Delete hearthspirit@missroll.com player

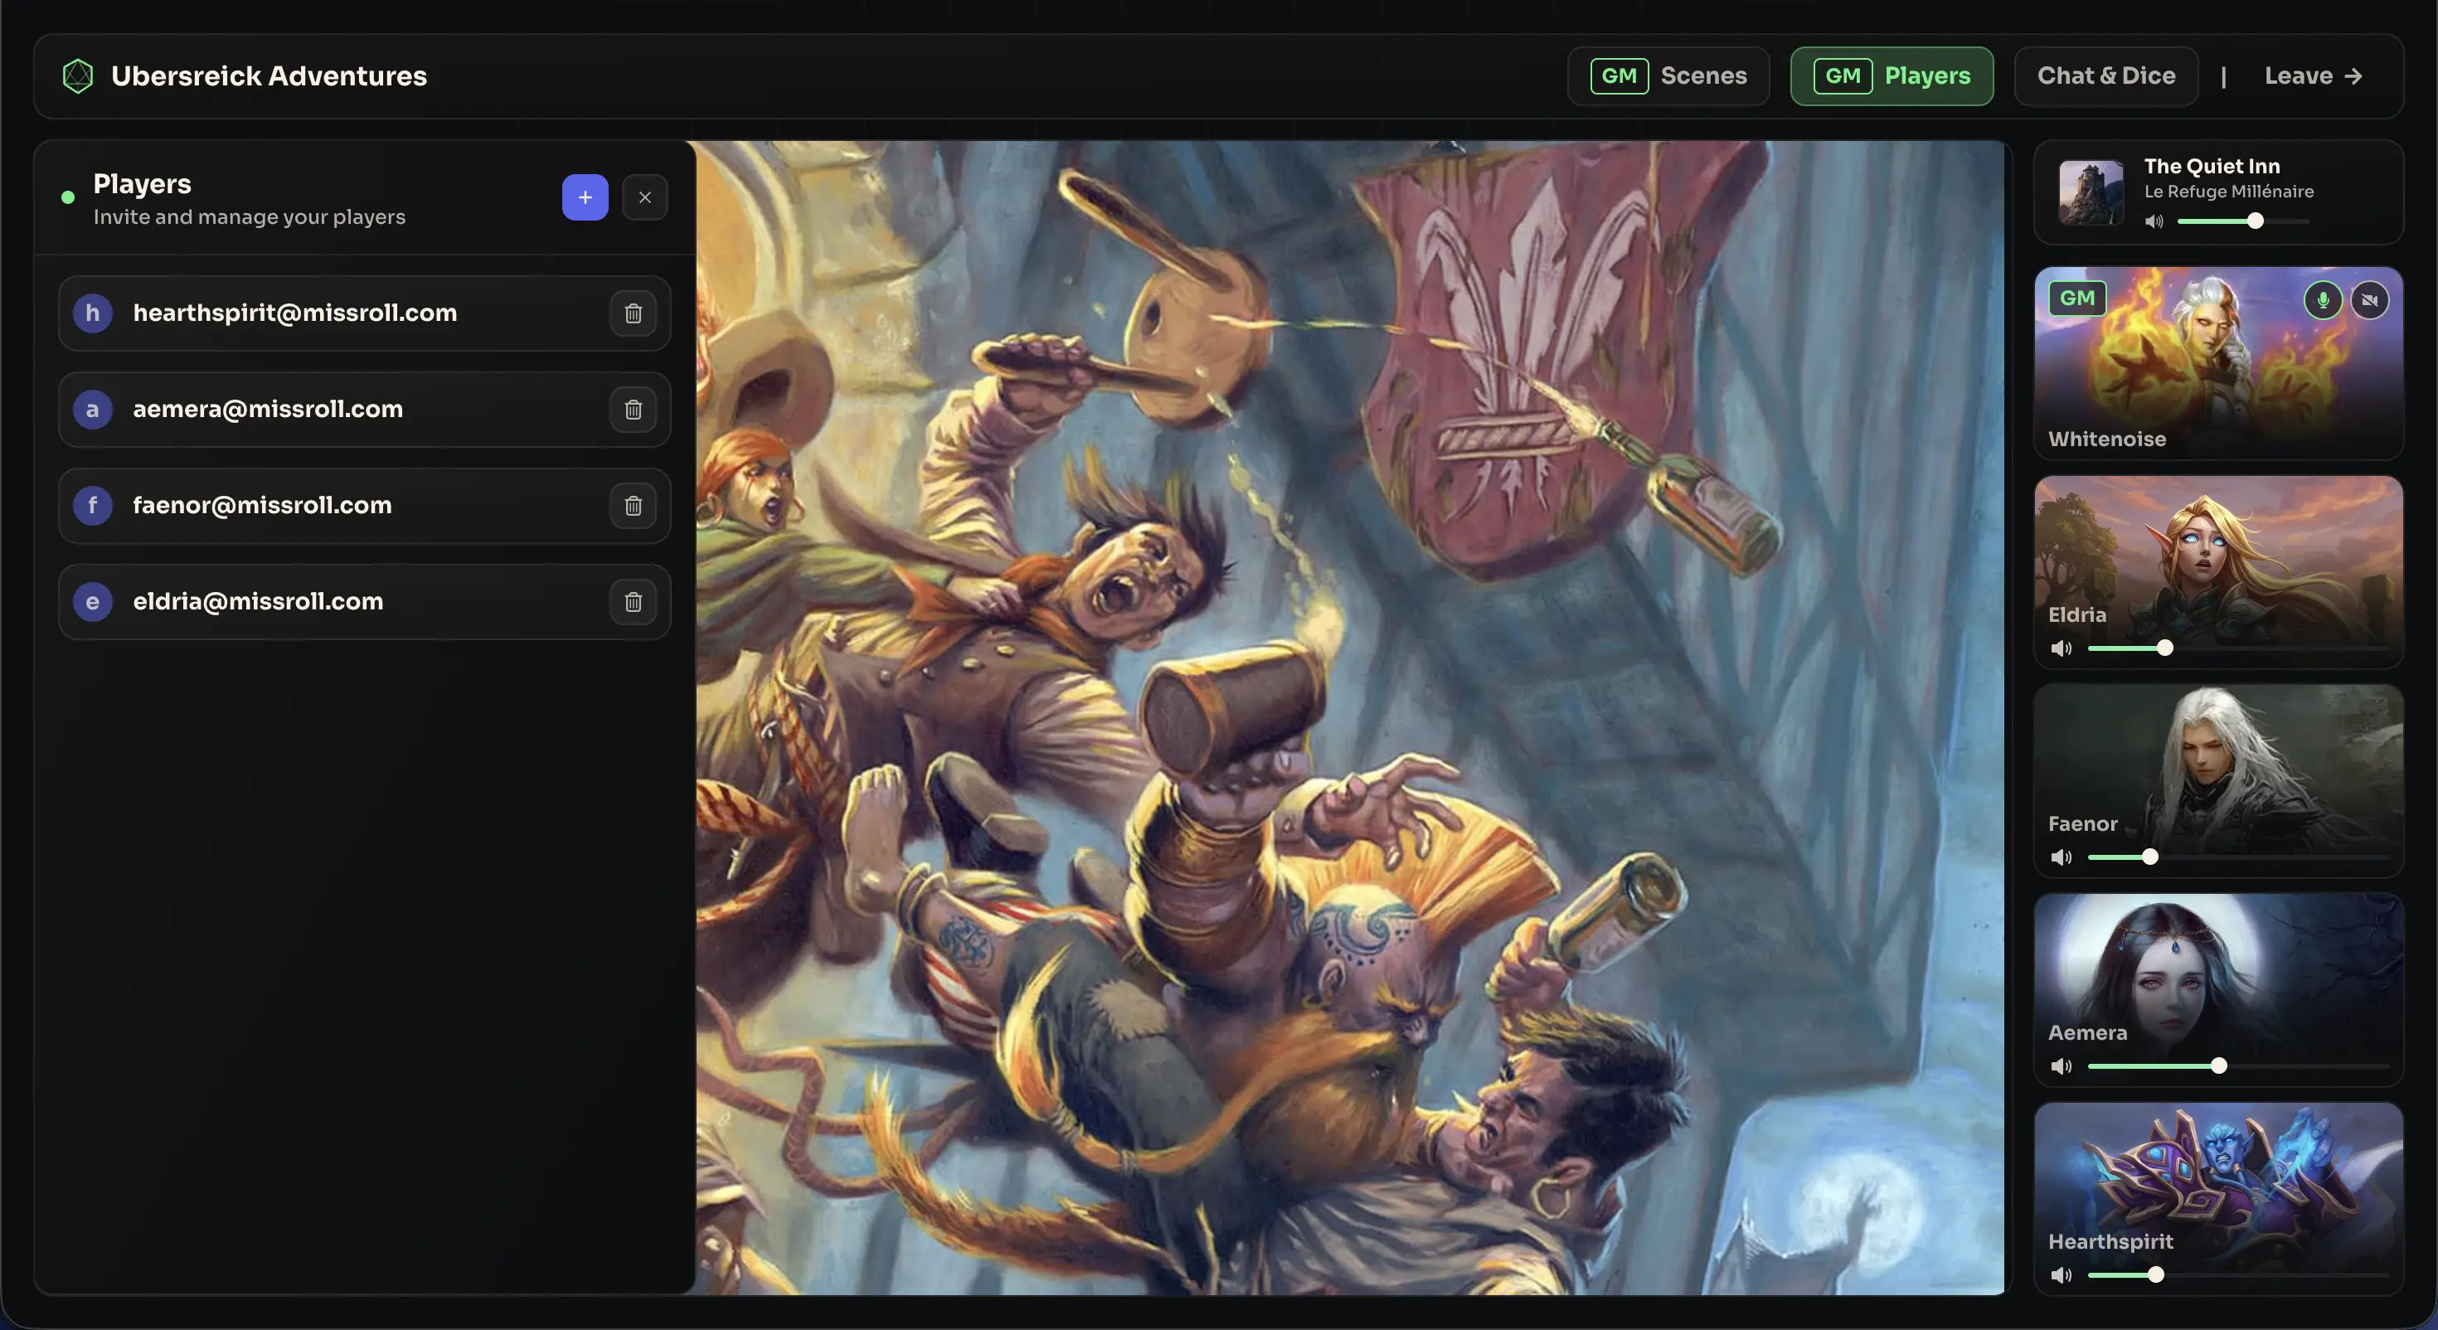[x=634, y=313]
